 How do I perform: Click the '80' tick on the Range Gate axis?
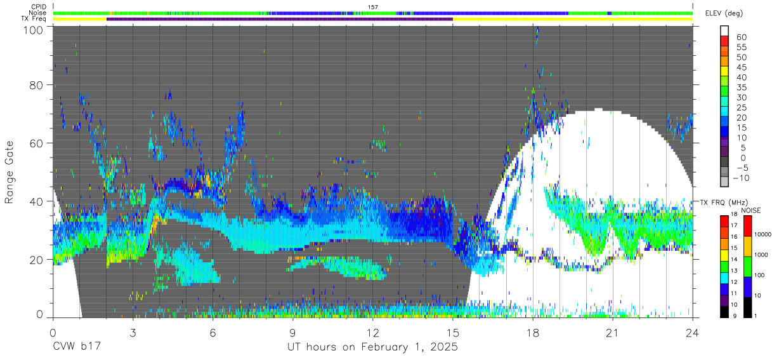point(36,84)
